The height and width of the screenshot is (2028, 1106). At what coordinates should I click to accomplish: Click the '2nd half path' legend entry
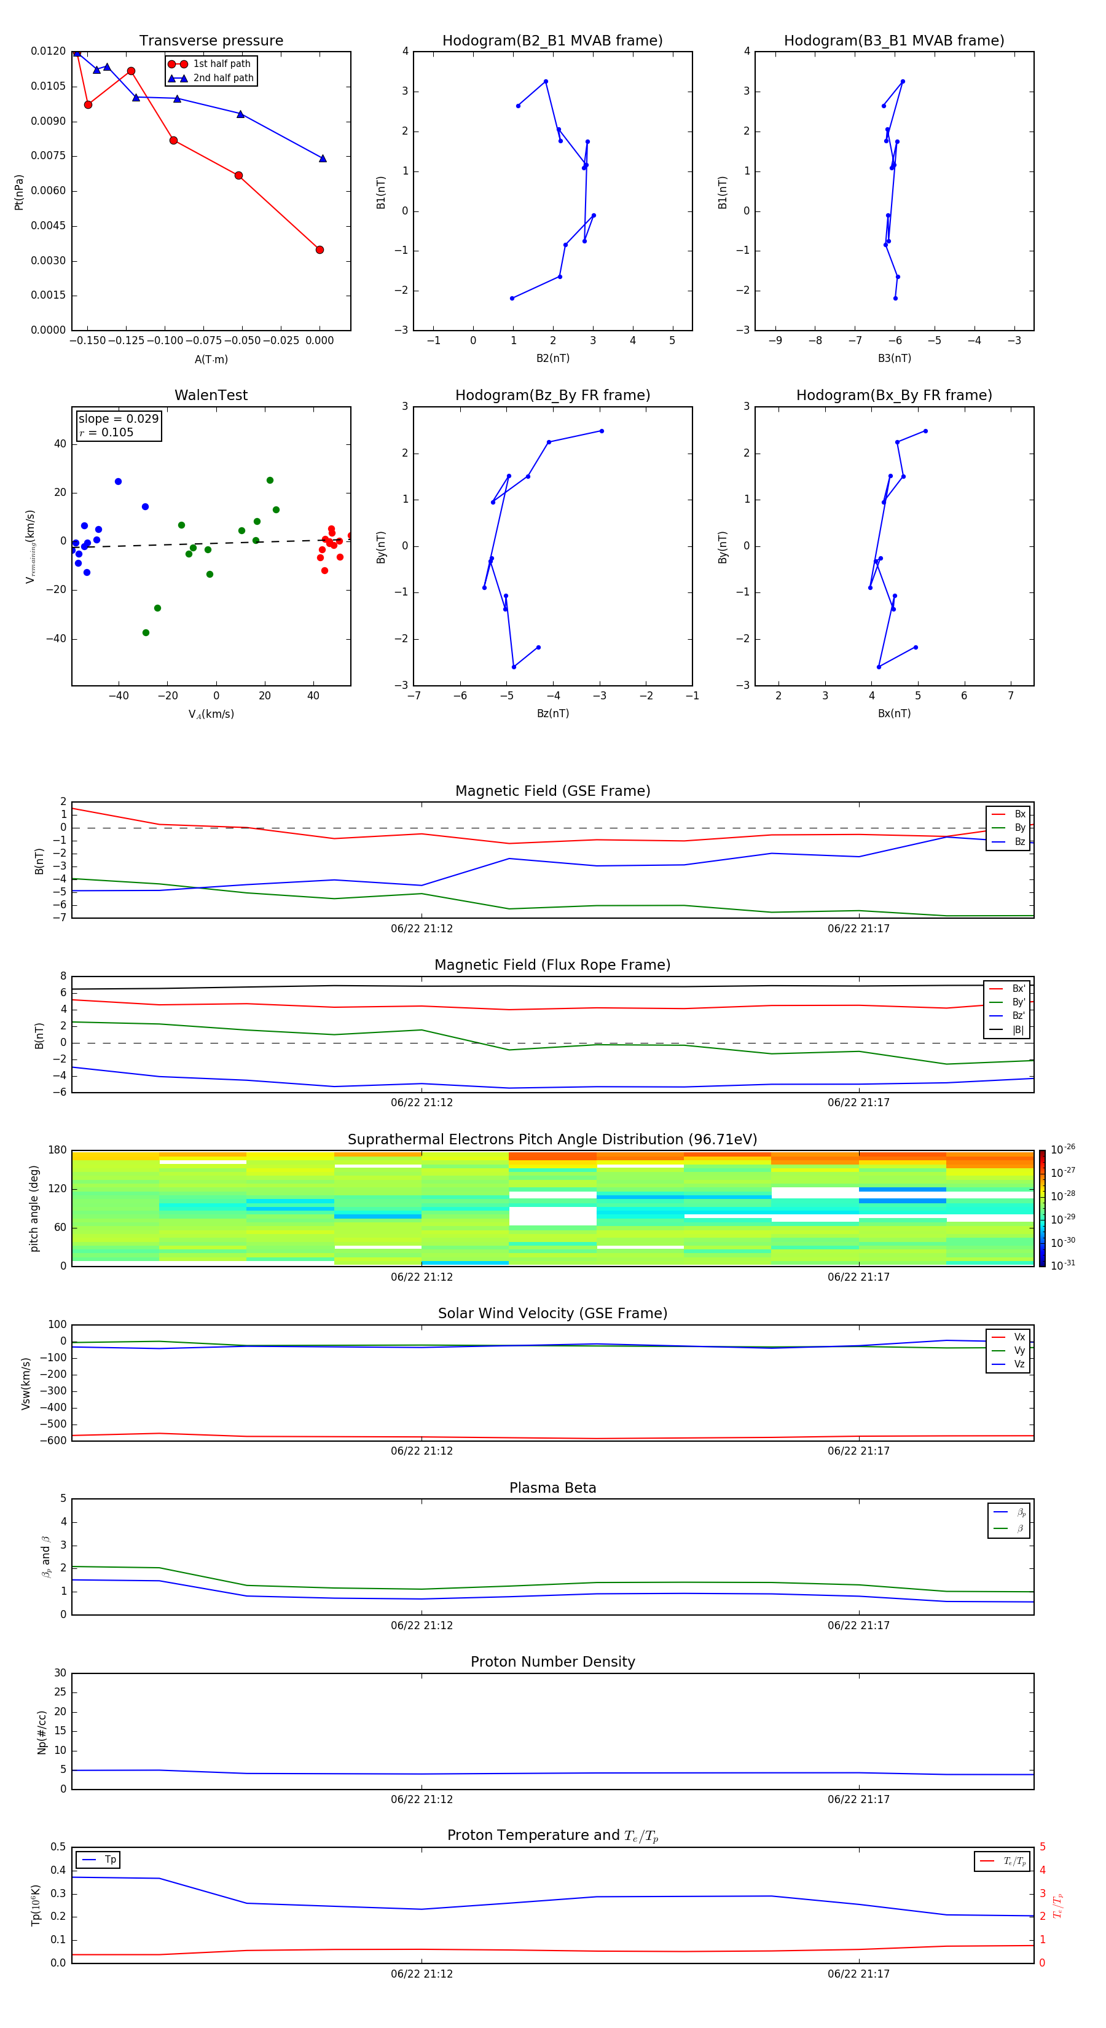(211, 78)
